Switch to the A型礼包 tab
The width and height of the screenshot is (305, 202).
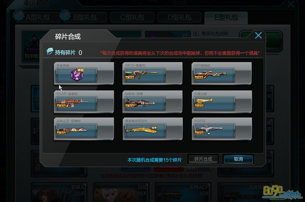[37, 17]
